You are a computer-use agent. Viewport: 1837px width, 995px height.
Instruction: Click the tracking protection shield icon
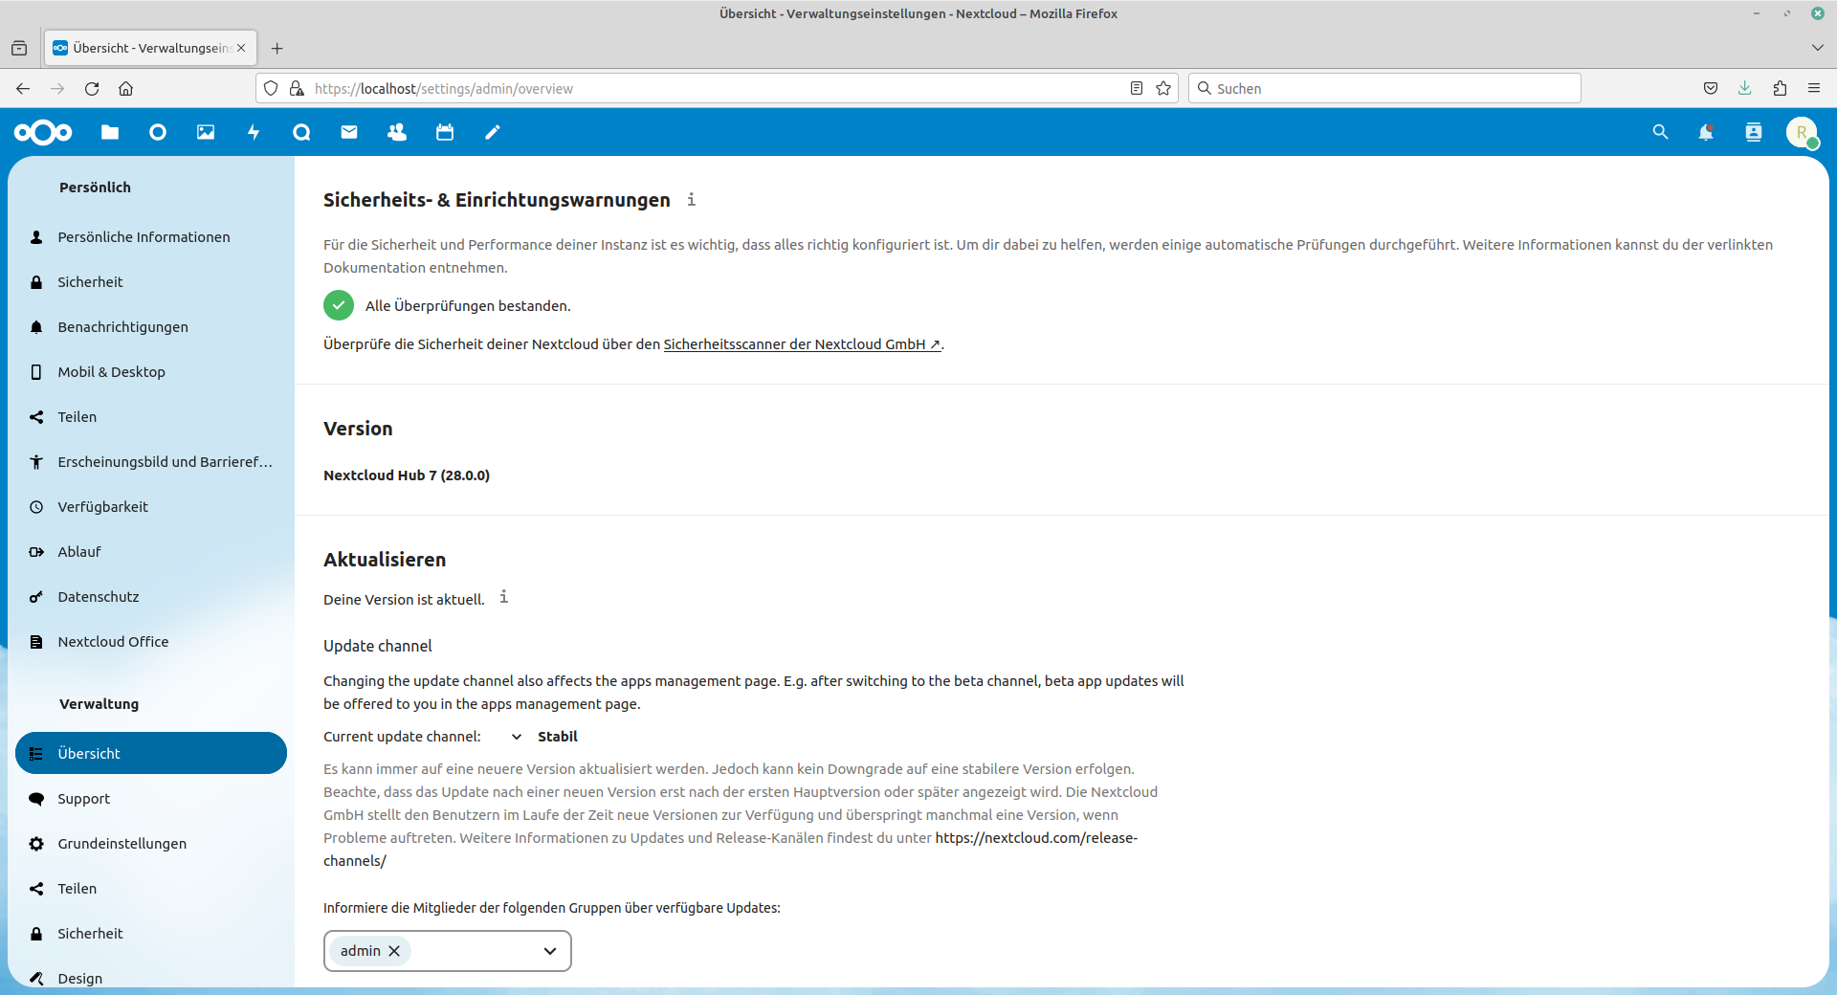pos(271,88)
